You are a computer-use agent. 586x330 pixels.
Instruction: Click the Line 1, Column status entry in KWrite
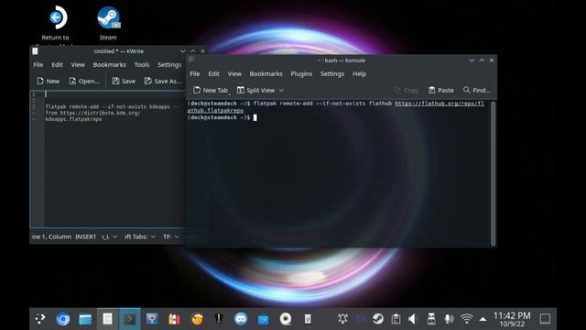(51, 236)
